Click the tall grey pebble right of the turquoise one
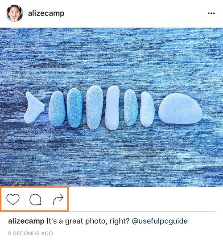This screenshot has height=242, width=223. [x=95, y=107]
